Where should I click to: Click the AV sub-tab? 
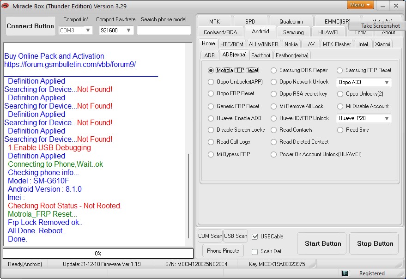[311, 44]
